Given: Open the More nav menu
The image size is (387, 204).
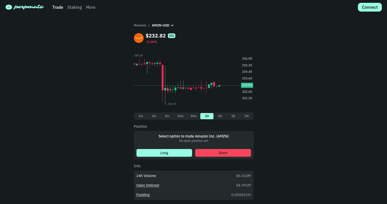Looking at the screenshot, I should click(91, 7).
